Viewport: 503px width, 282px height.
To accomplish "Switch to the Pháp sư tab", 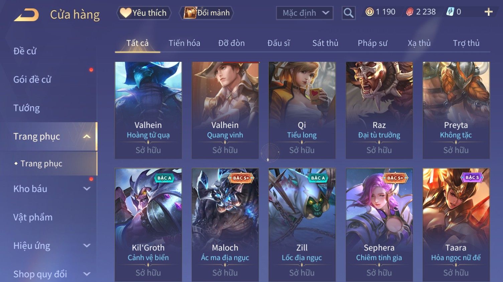I will (372, 43).
